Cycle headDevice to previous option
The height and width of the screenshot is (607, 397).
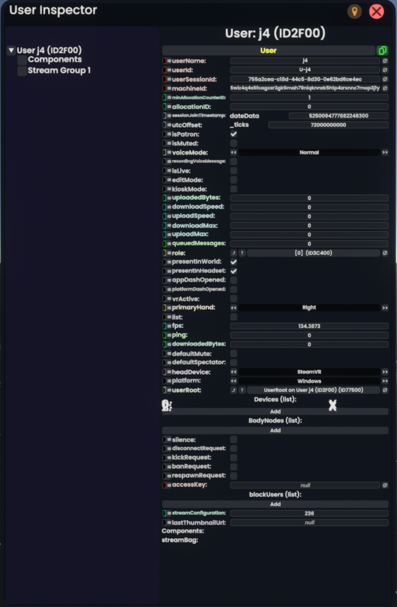click(x=234, y=372)
